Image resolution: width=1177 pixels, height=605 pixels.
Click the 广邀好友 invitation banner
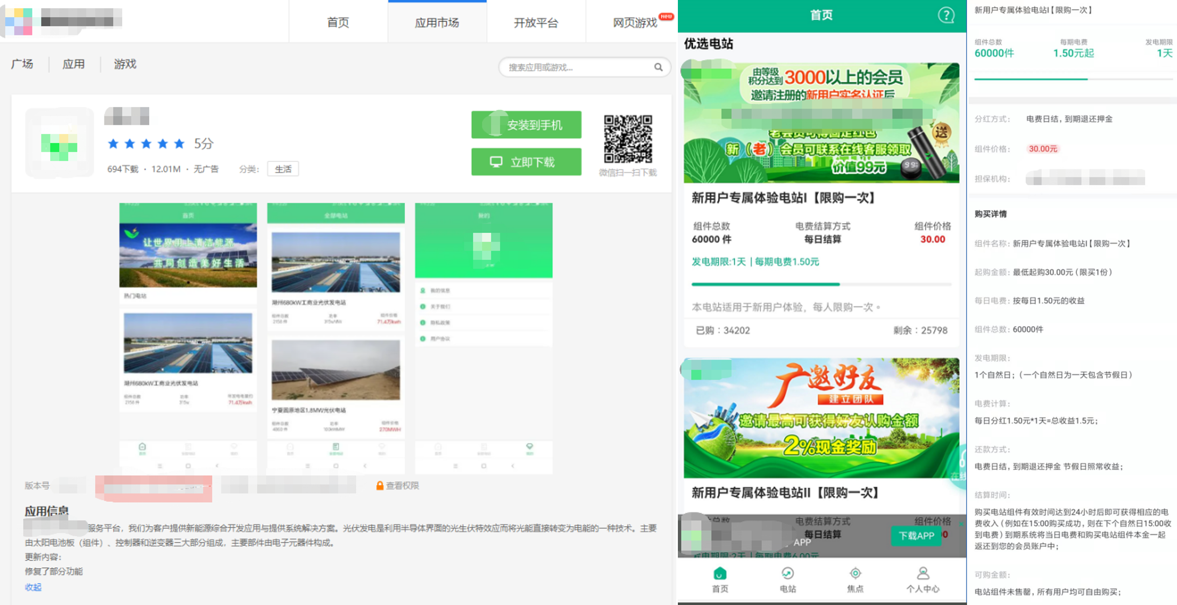[x=821, y=418]
